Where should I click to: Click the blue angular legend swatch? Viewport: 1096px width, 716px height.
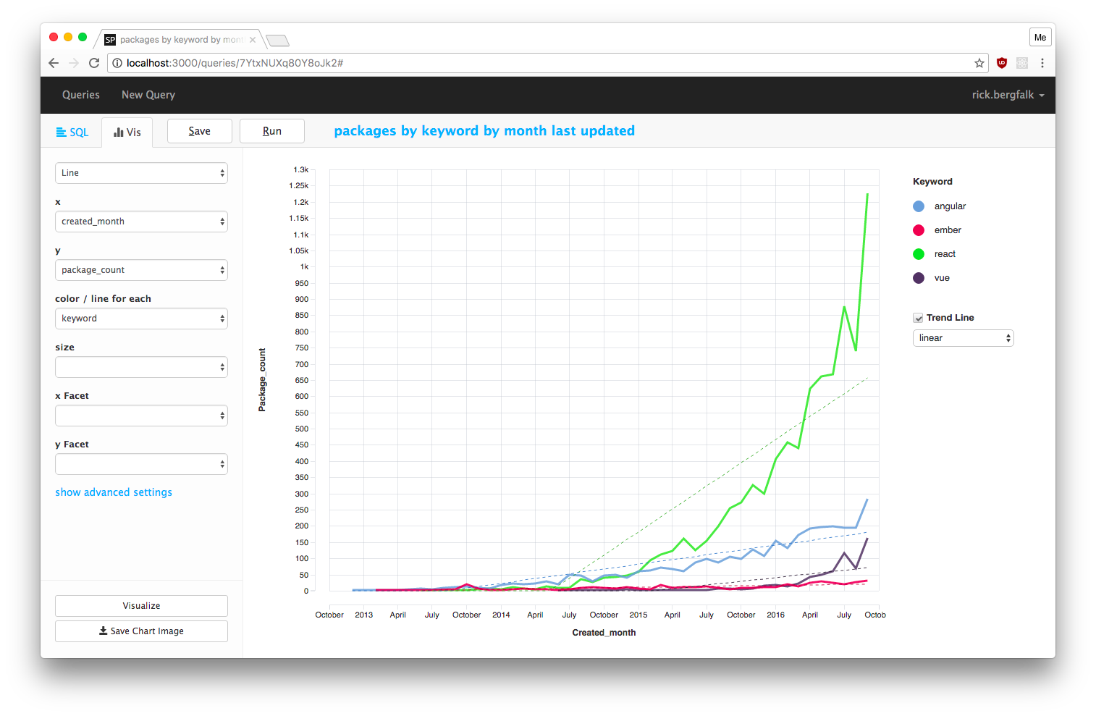pyautogui.click(x=919, y=206)
